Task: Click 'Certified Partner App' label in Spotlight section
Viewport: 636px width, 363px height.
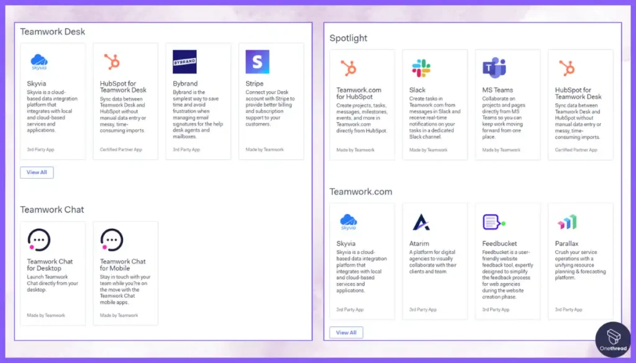Action: 576,150
